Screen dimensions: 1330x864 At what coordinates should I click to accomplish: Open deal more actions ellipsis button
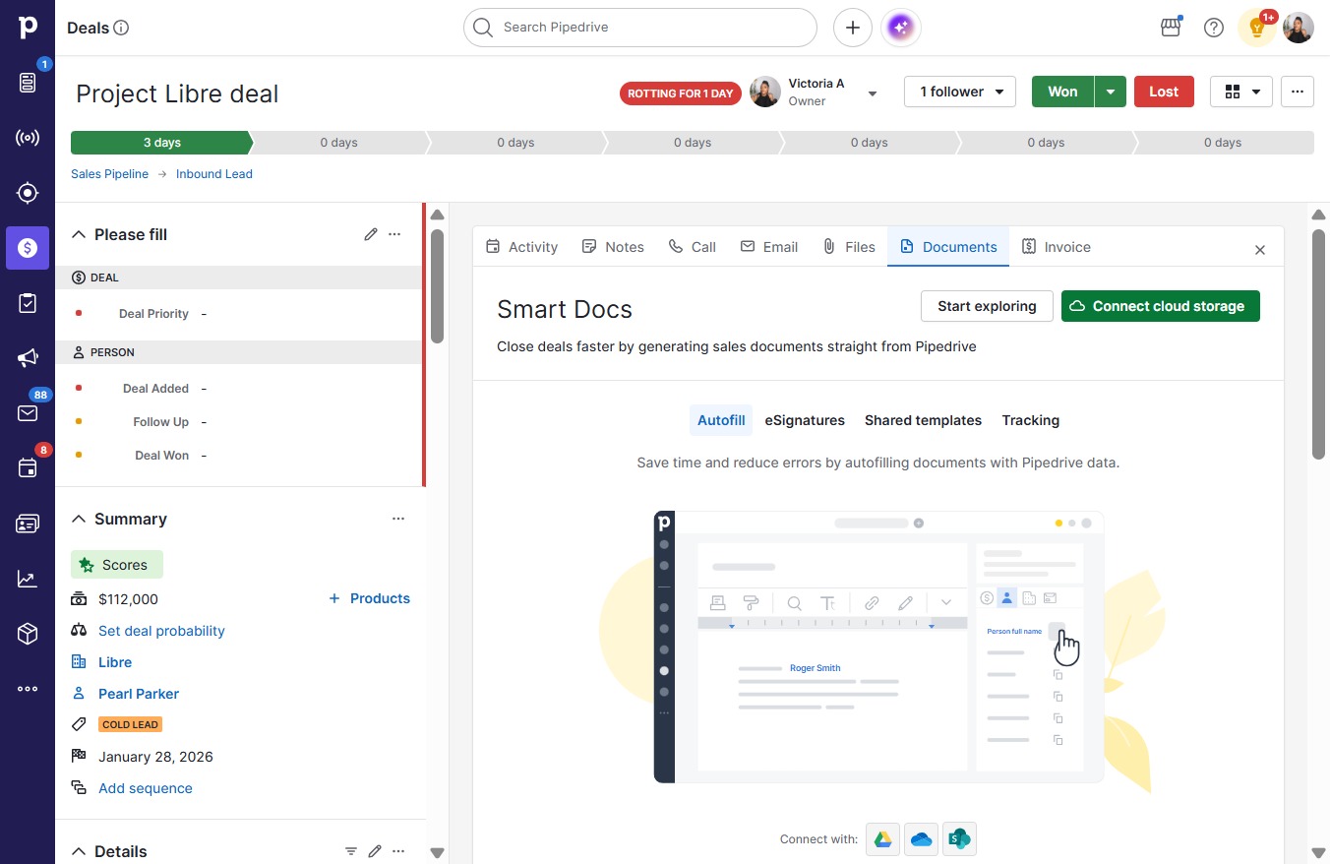(x=1298, y=92)
